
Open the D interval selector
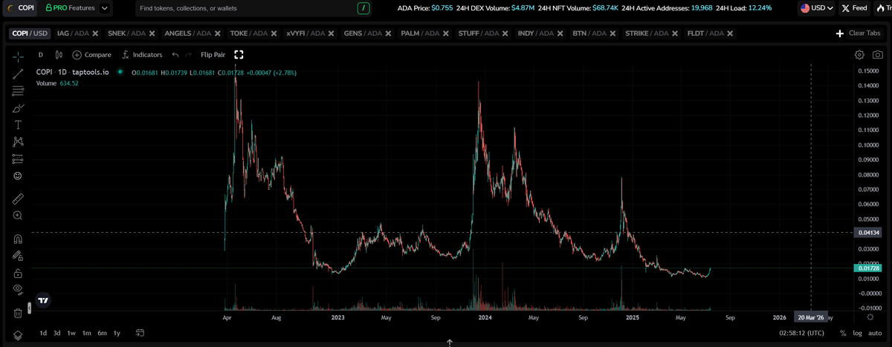(40, 55)
